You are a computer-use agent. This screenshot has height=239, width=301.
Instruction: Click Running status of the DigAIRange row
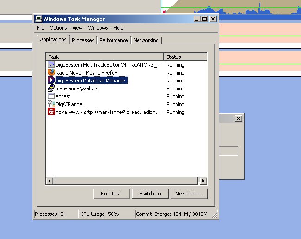pyautogui.click(x=175, y=104)
